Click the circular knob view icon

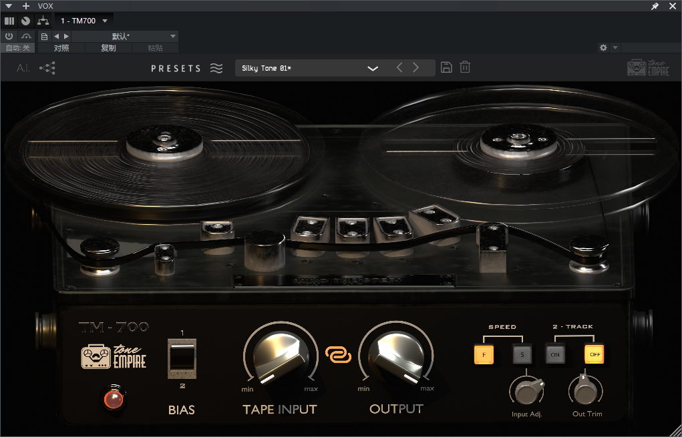pos(25,21)
